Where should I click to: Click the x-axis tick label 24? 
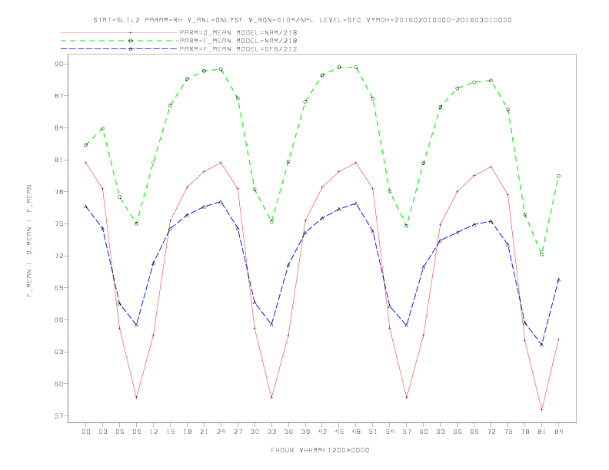coord(221,432)
